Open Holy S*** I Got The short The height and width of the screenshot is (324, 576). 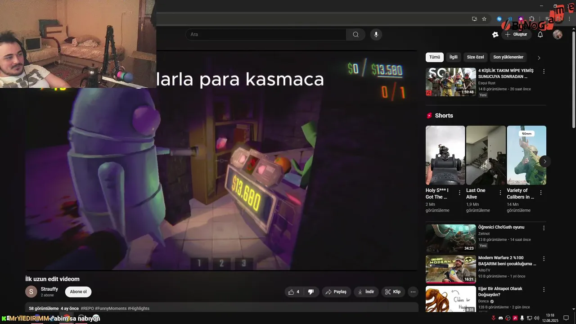point(445,155)
